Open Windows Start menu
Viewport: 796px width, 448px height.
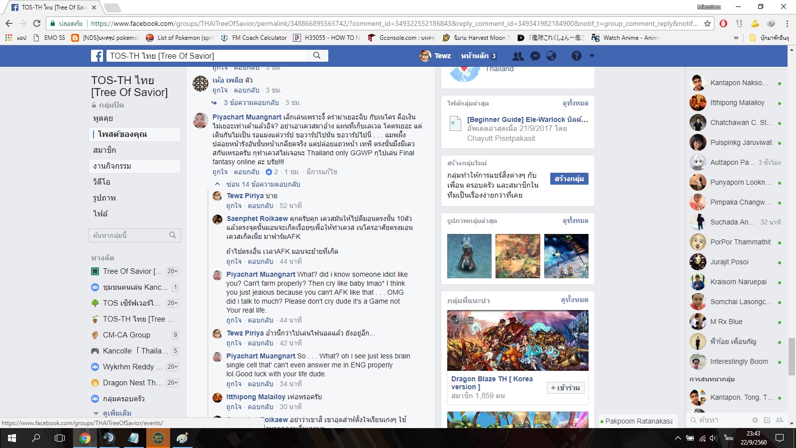(x=12, y=438)
